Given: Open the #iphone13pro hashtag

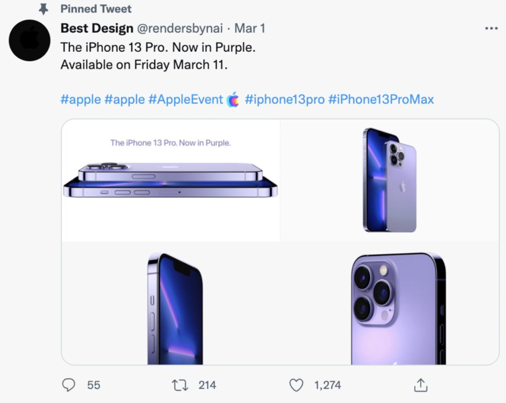Looking at the screenshot, I should 285,100.
